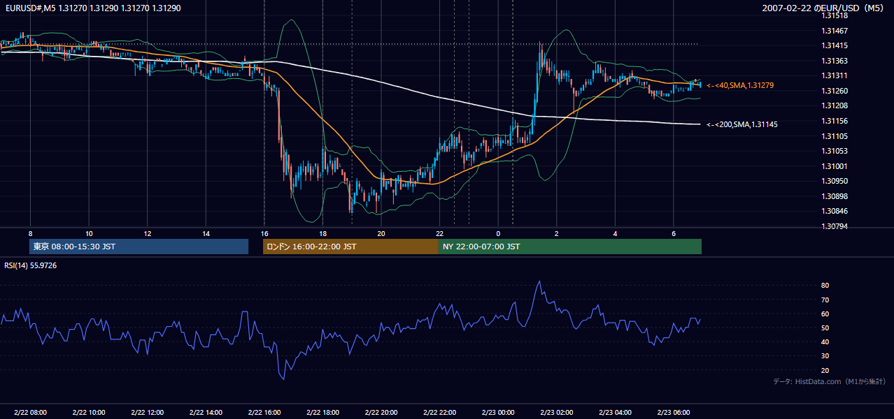
Task: Click hour label 18 under the price chart
Action: [322, 233]
